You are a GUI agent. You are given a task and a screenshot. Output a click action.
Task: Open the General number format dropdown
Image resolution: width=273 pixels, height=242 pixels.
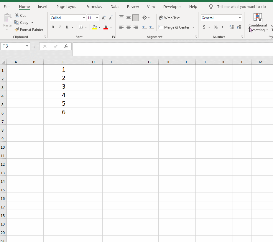pyautogui.click(x=240, y=18)
